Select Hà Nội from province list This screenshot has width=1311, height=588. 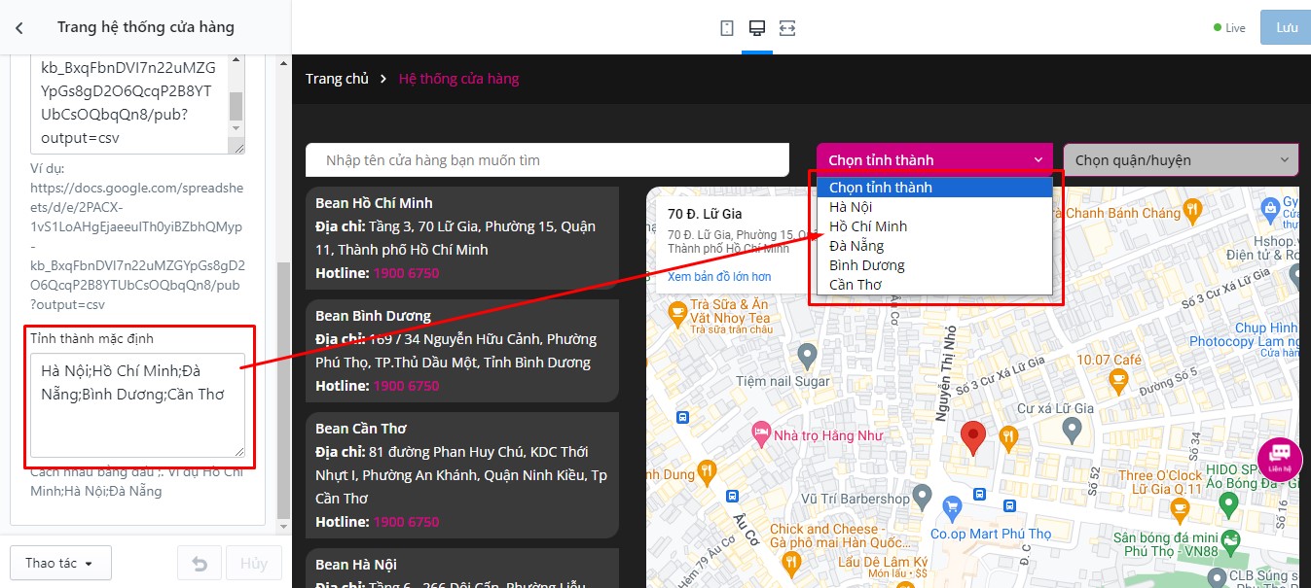935,207
